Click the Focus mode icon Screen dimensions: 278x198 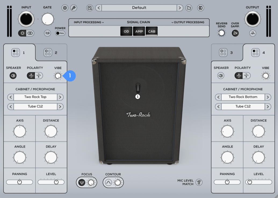coord(82,182)
